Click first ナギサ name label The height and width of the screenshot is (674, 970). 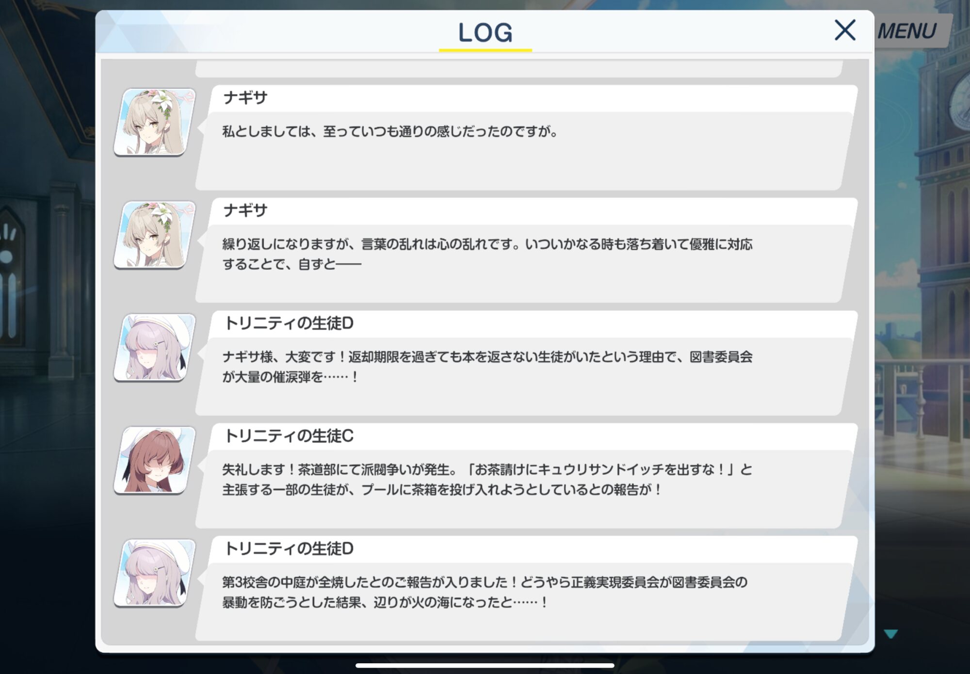(x=245, y=98)
